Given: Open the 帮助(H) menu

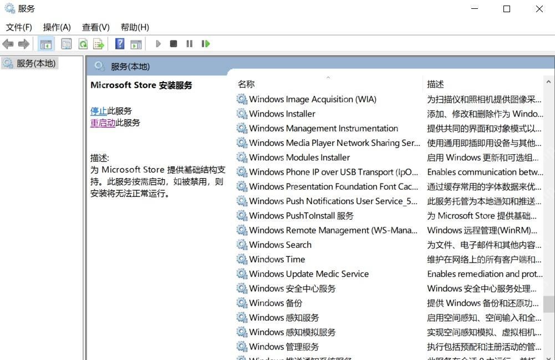Looking at the screenshot, I should pyautogui.click(x=135, y=27).
